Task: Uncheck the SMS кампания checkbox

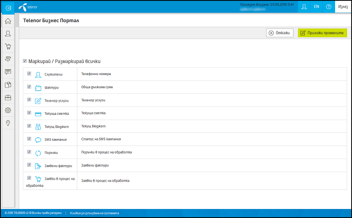Action: click(x=29, y=139)
